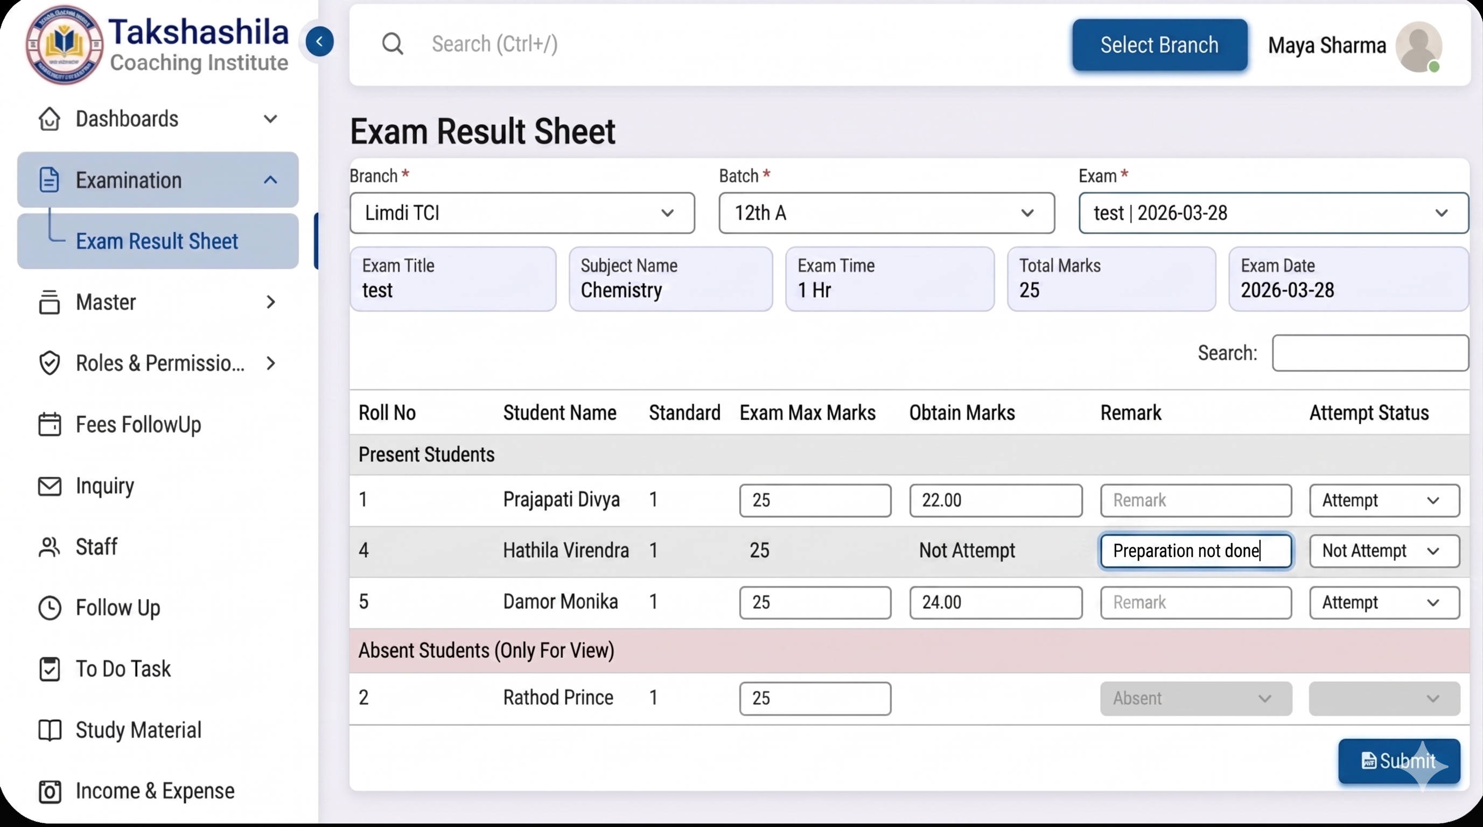Open the Batch dropdown showing 12th A
This screenshot has width=1483, height=827.
[886, 213]
